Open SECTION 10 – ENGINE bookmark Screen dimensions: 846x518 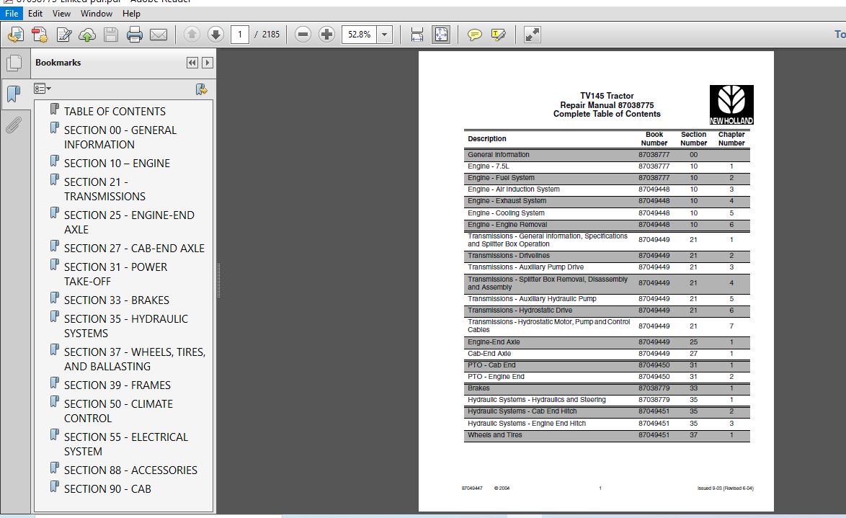[x=117, y=163]
